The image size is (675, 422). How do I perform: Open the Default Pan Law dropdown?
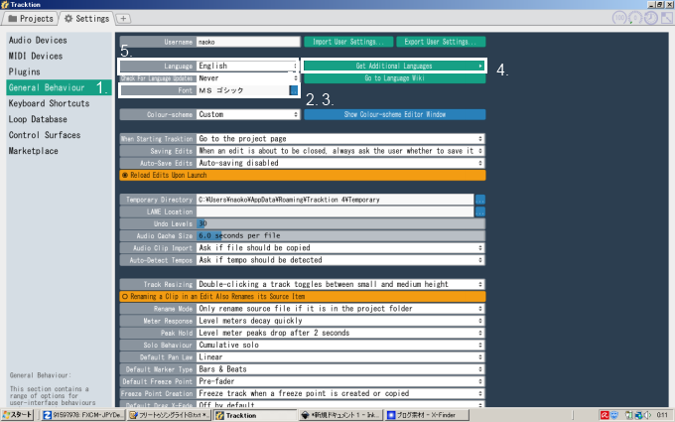(x=339, y=356)
